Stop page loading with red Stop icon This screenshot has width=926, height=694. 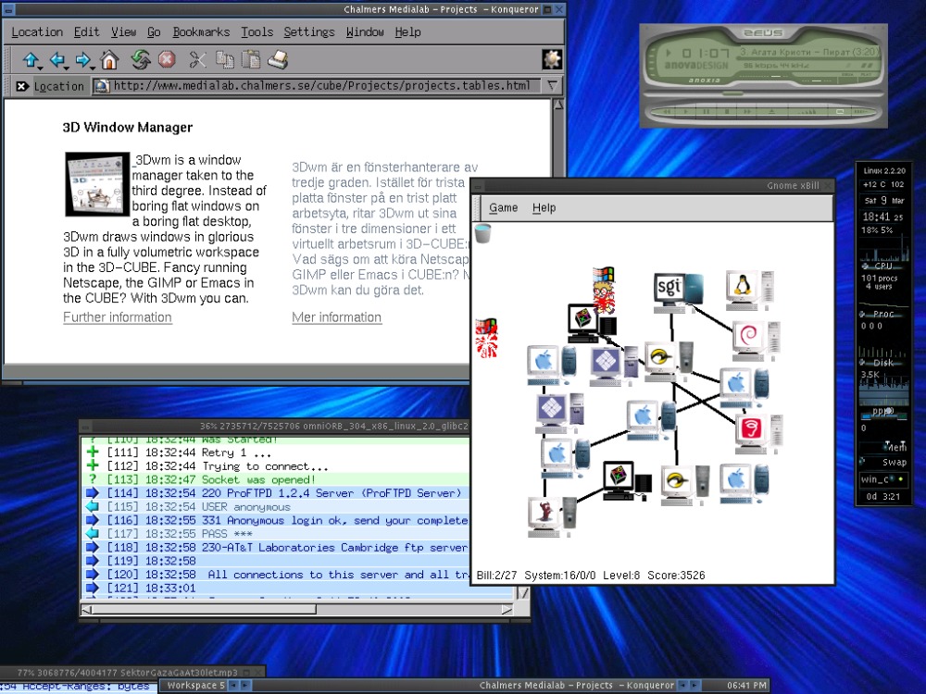click(x=167, y=59)
